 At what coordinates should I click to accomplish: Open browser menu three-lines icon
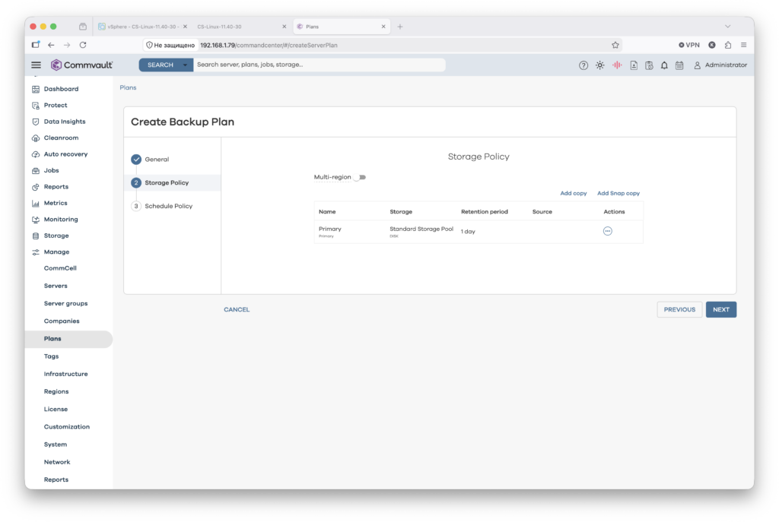pyautogui.click(x=744, y=45)
